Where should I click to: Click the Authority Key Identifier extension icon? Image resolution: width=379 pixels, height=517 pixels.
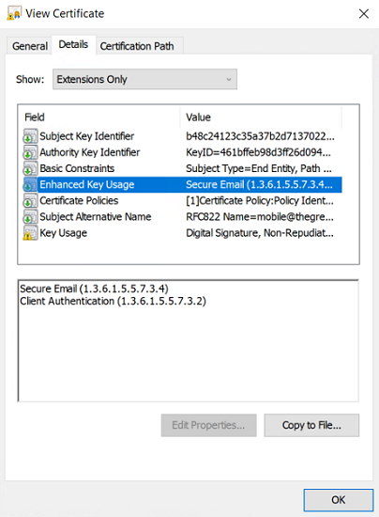click(x=30, y=152)
